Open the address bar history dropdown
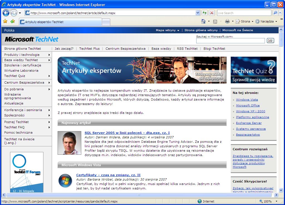The image size is (285, 205). coord(198,13)
